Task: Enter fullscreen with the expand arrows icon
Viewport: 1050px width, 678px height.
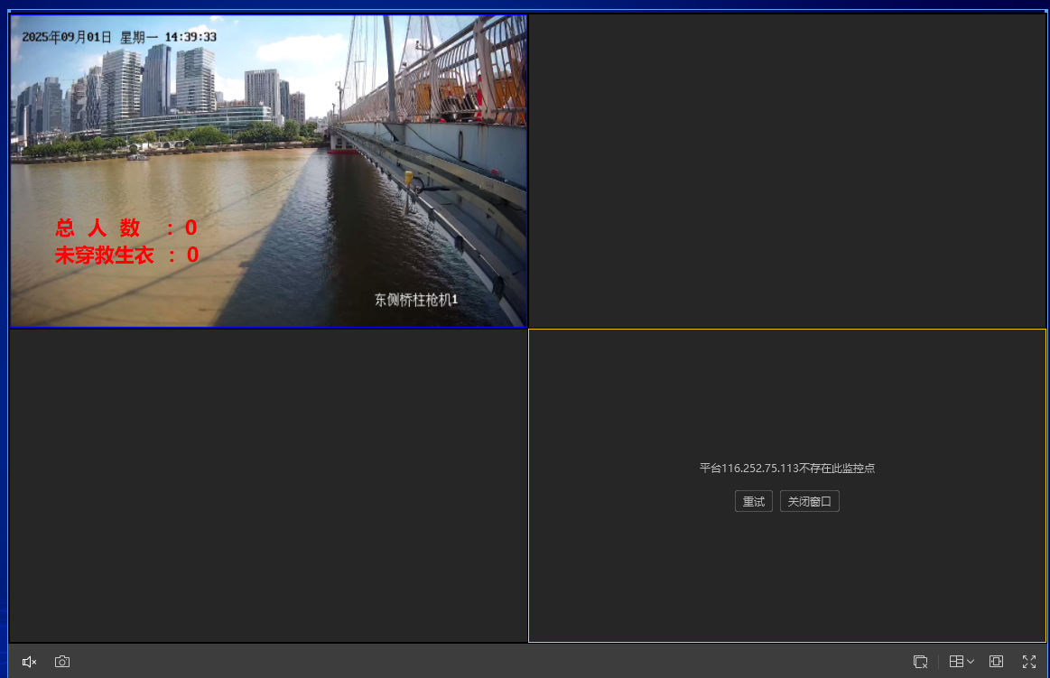Action: click(1029, 661)
